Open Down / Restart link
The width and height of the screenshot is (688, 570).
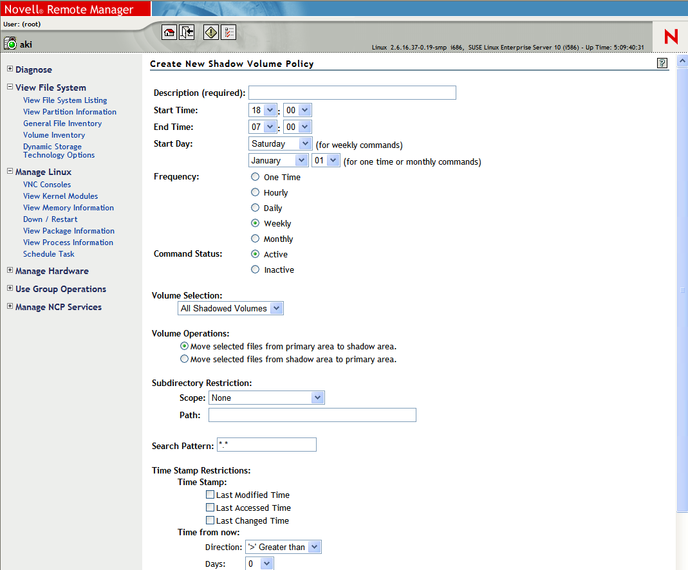point(50,219)
